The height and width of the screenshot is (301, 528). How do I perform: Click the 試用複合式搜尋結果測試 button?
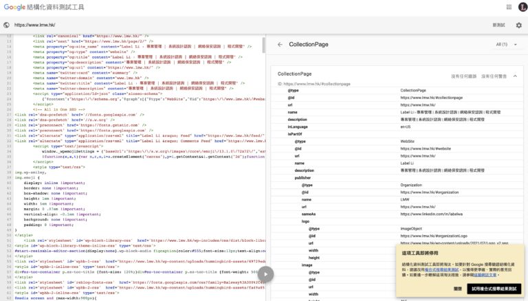[x=494, y=289]
